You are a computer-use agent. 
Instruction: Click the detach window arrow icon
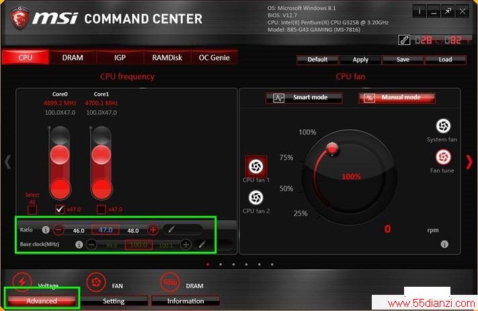(x=448, y=11)
